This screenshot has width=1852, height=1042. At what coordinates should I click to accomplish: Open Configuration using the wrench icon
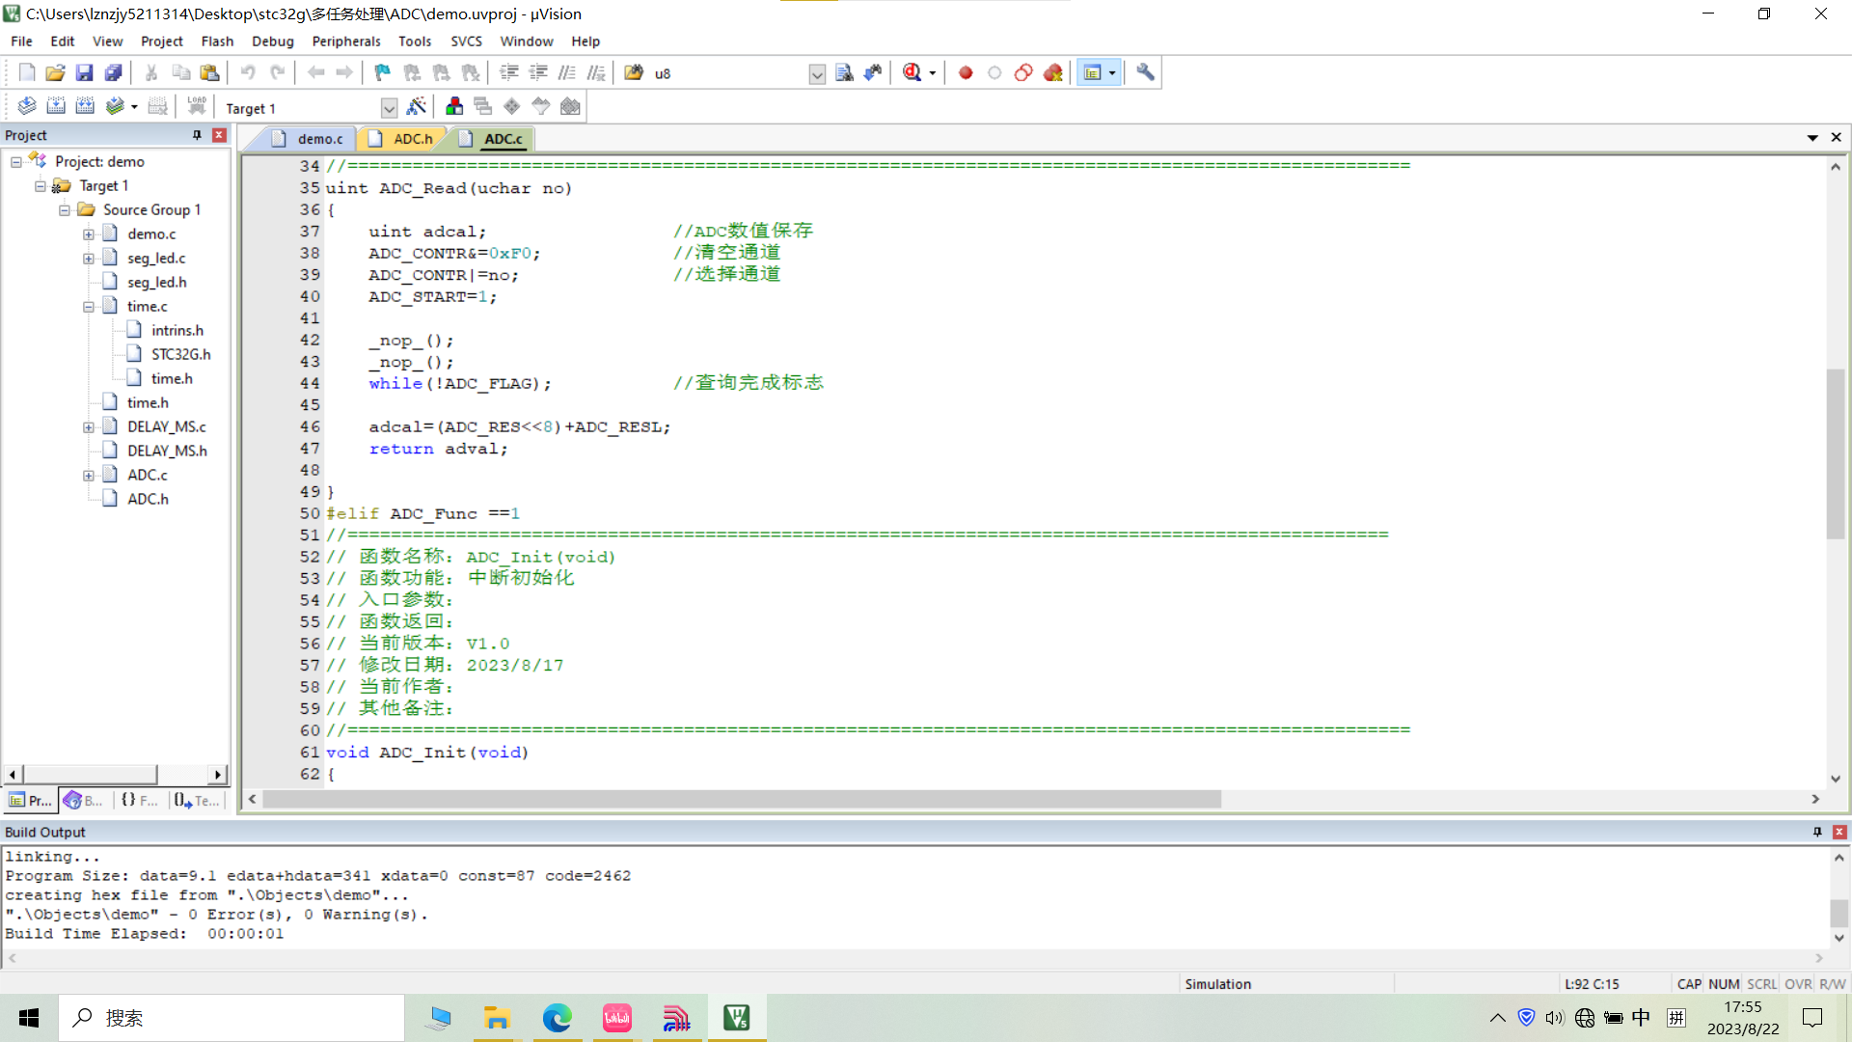coord(1145,72)
